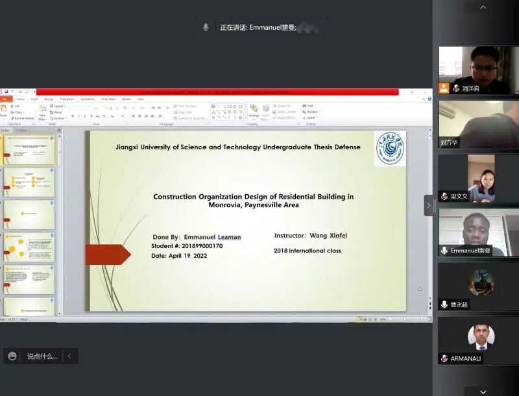
Task: Toggle Italic formatting in Font group
Action: (78, 116)
